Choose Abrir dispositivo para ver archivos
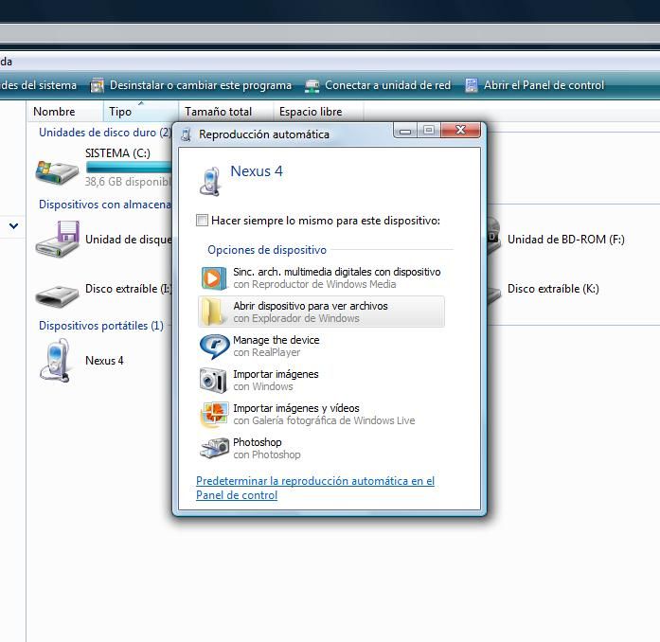 tap(321, 312)
